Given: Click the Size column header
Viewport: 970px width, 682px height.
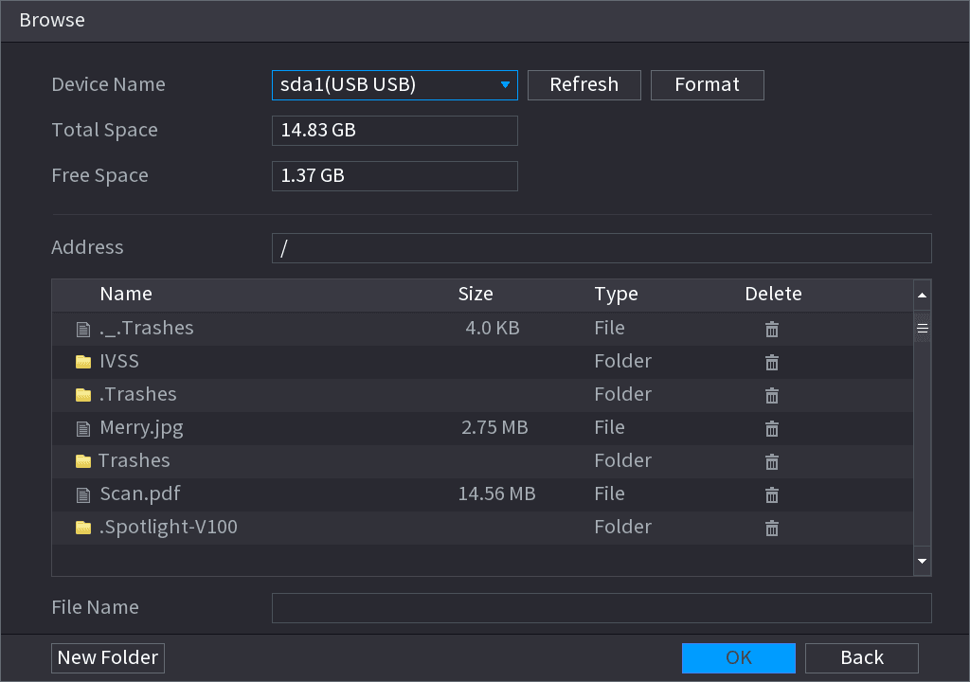Looking at the screenshot, I should pyautogui.click(x=476, y=294).
